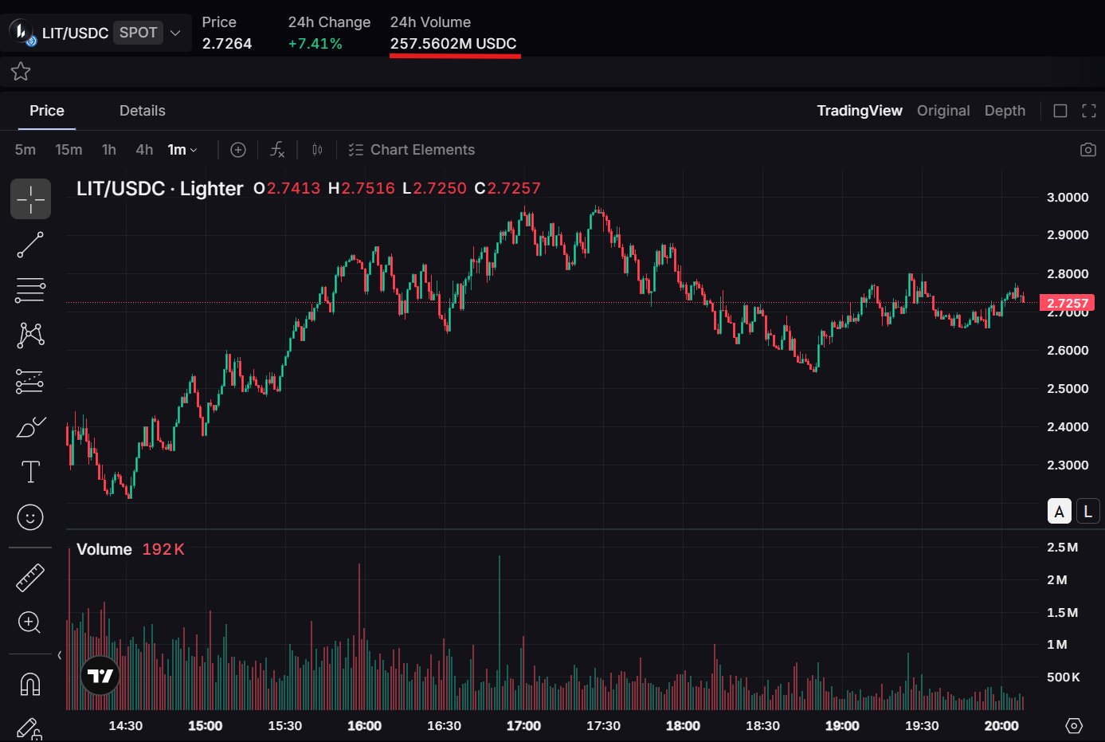The image size is (1105, 742).
Task: Select the crosshair cursor tool
Action: tap(30, 198)
